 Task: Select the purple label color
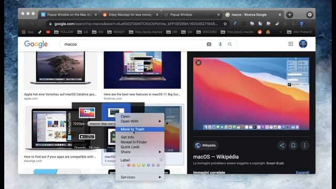tap(153, 165)
